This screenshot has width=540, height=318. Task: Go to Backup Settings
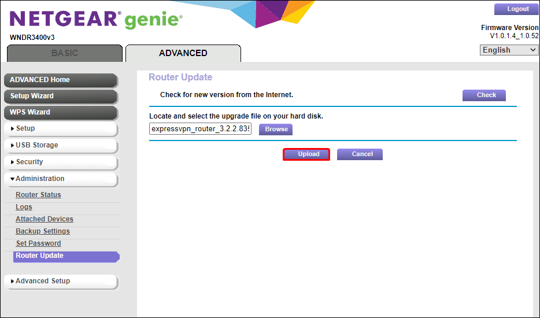click(43, 231)
